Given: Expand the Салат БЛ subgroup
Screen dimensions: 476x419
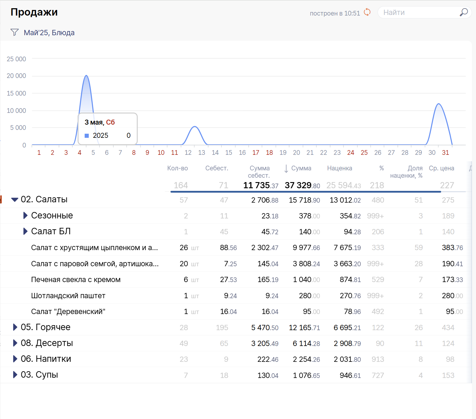Looking at the screenshot, I should pos(25,231).
